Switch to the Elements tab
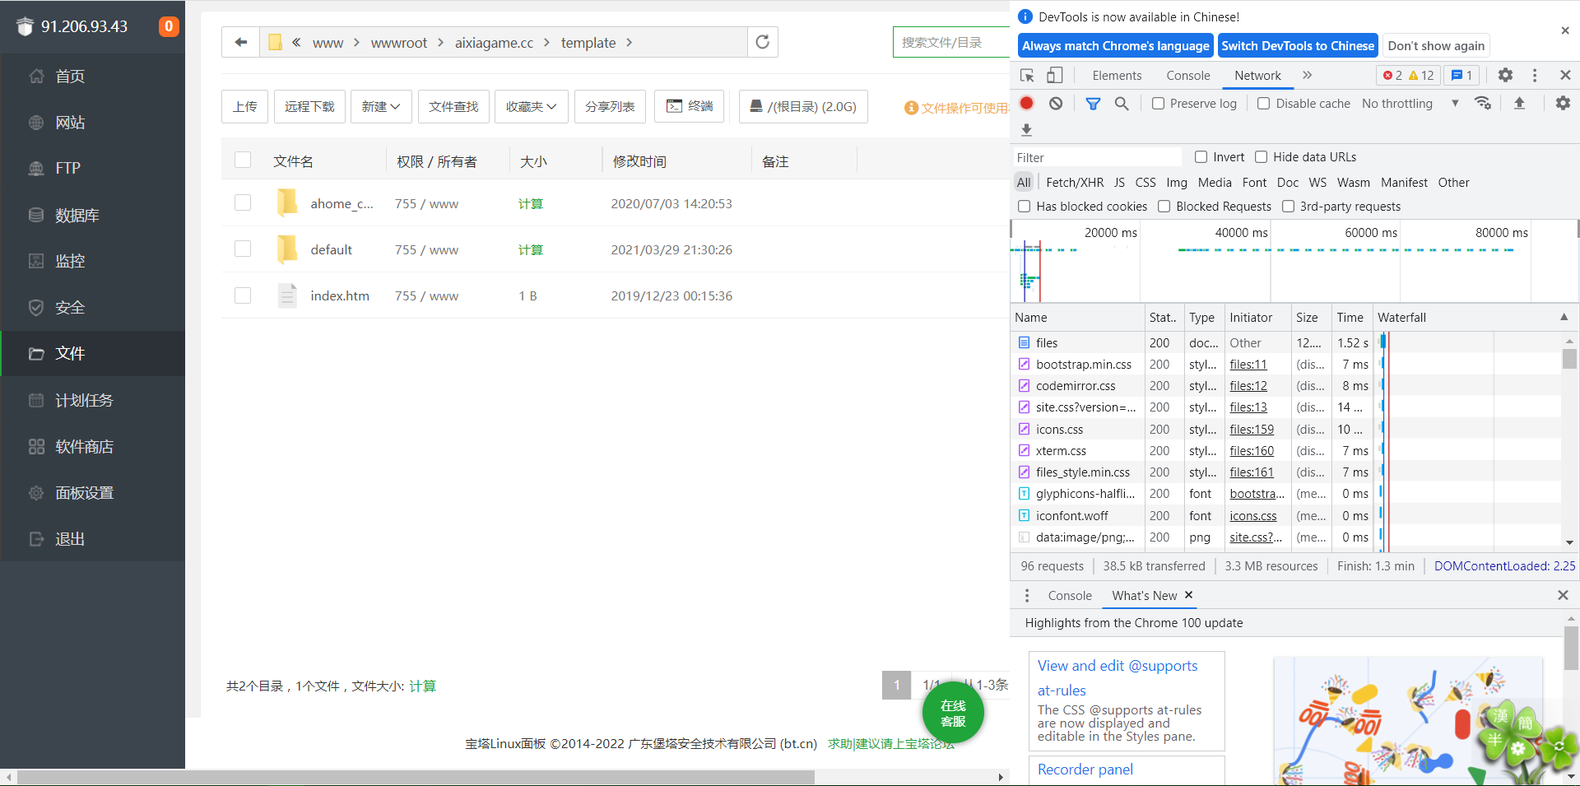Viewport: 1580px width, 786px height. [x=1117, y=75]
